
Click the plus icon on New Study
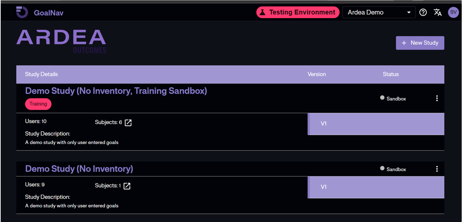(x=404, y=43)
